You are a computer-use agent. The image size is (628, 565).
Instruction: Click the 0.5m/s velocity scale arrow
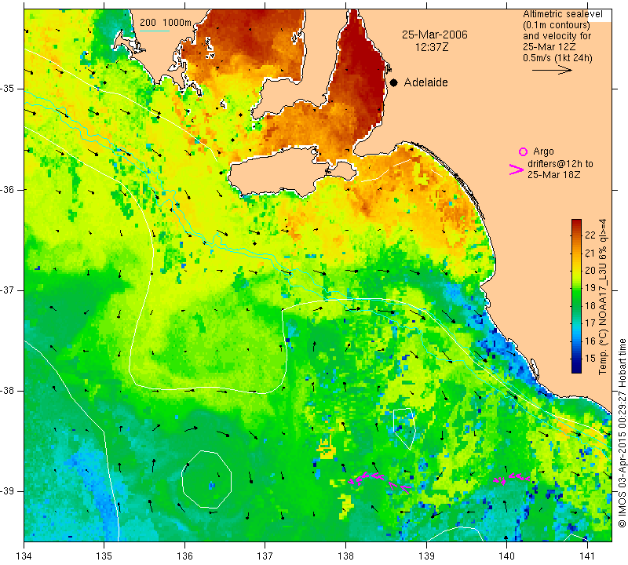552,70
